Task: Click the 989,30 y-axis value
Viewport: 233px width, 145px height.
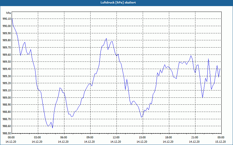Action: [7, 76]
